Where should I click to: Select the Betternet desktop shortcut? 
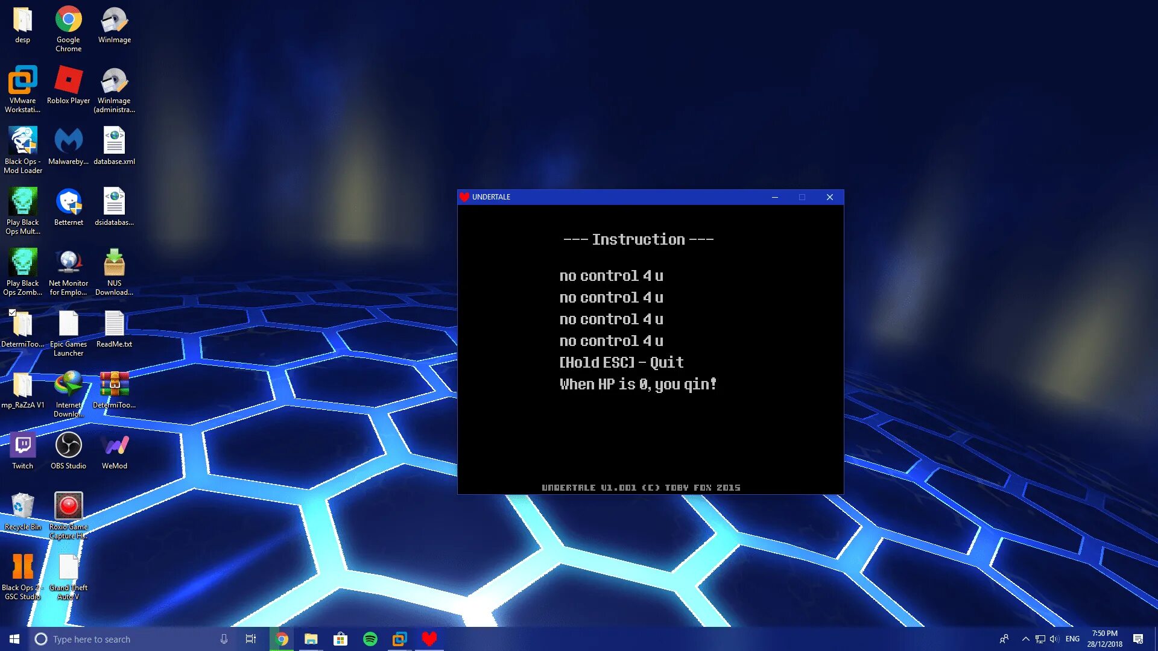click(x=68, y=203)
